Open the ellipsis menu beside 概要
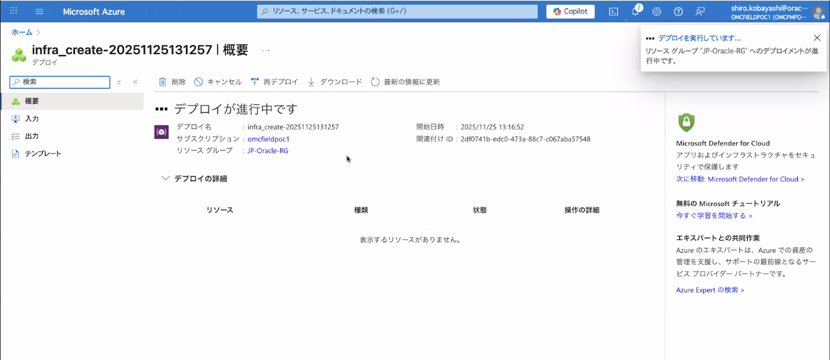The image size is (830, 360). [x=266, y=50]
